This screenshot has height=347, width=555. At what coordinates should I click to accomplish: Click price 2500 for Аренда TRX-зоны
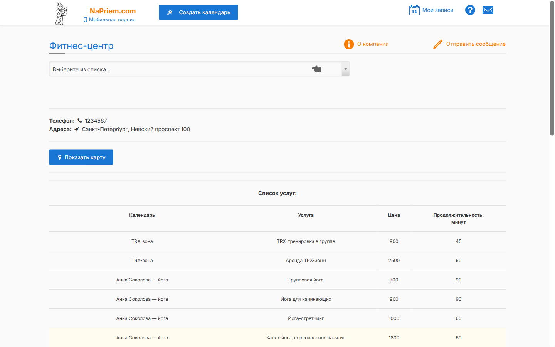pos(394,261)
